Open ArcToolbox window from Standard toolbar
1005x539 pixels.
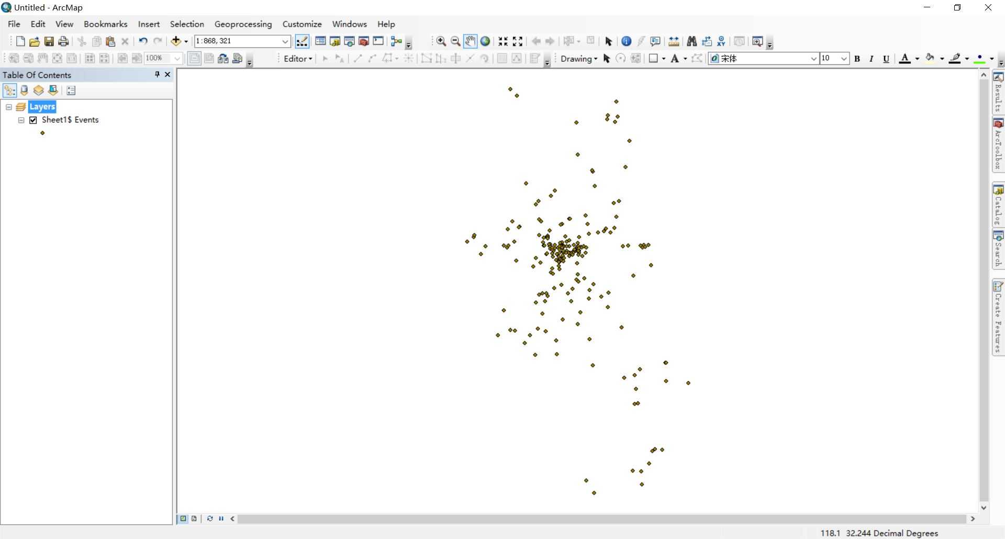364,41
